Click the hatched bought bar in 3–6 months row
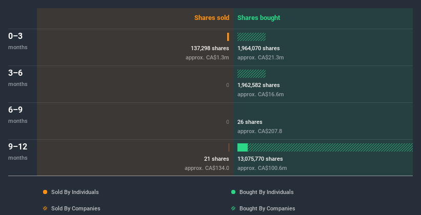 (252, 74)
